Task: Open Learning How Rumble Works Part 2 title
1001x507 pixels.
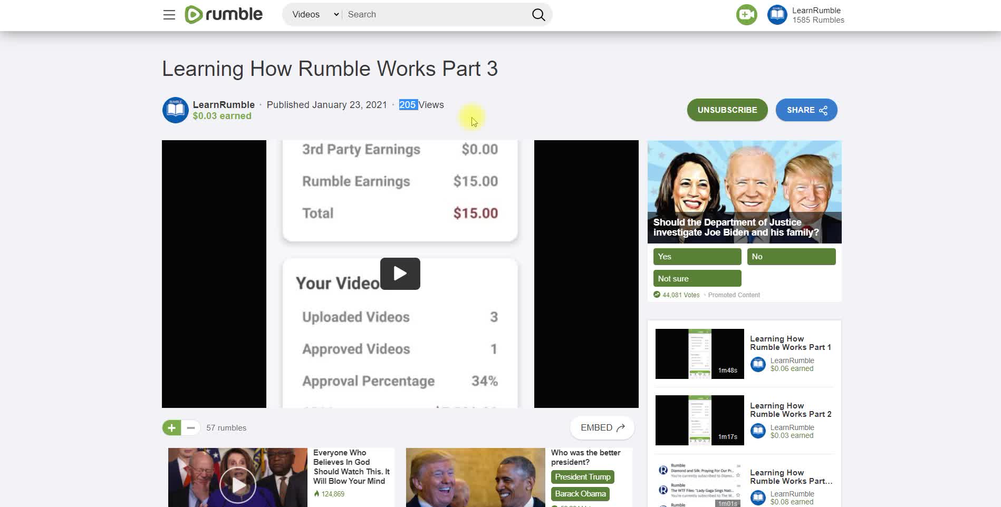Action: tap(791, 410)
